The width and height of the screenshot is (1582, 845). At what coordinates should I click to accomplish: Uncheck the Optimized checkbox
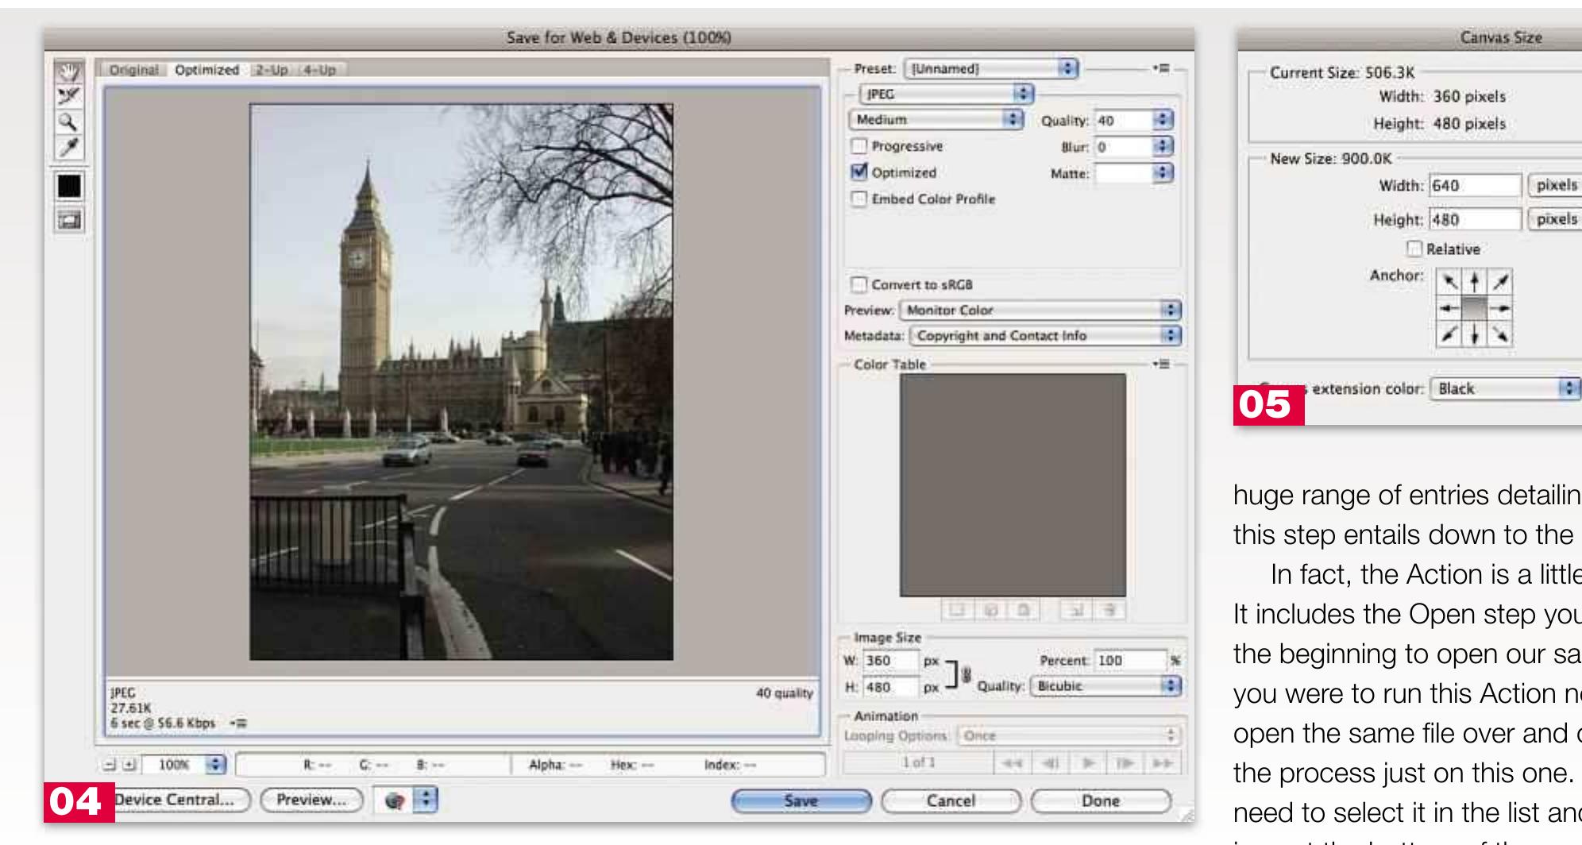(859, 172)
